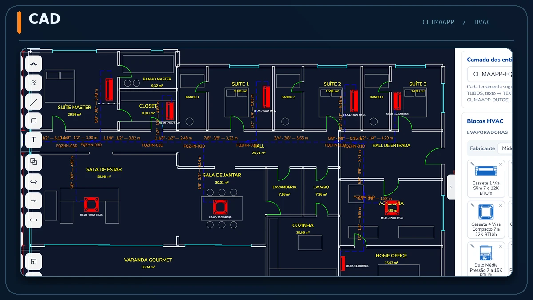Click the "HALL DE ENTRADA" label

(391, 145)
